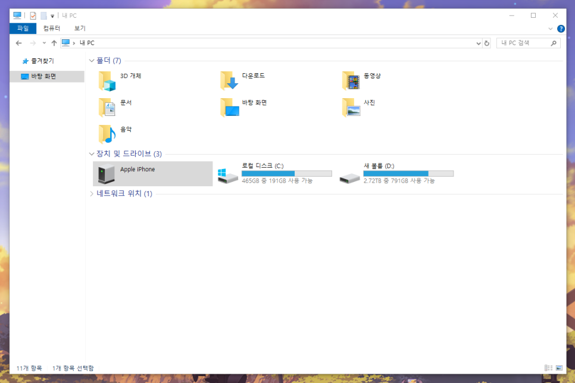Open the 사진 folder icon
The image size is (575, 383).
tap(351, 108)
